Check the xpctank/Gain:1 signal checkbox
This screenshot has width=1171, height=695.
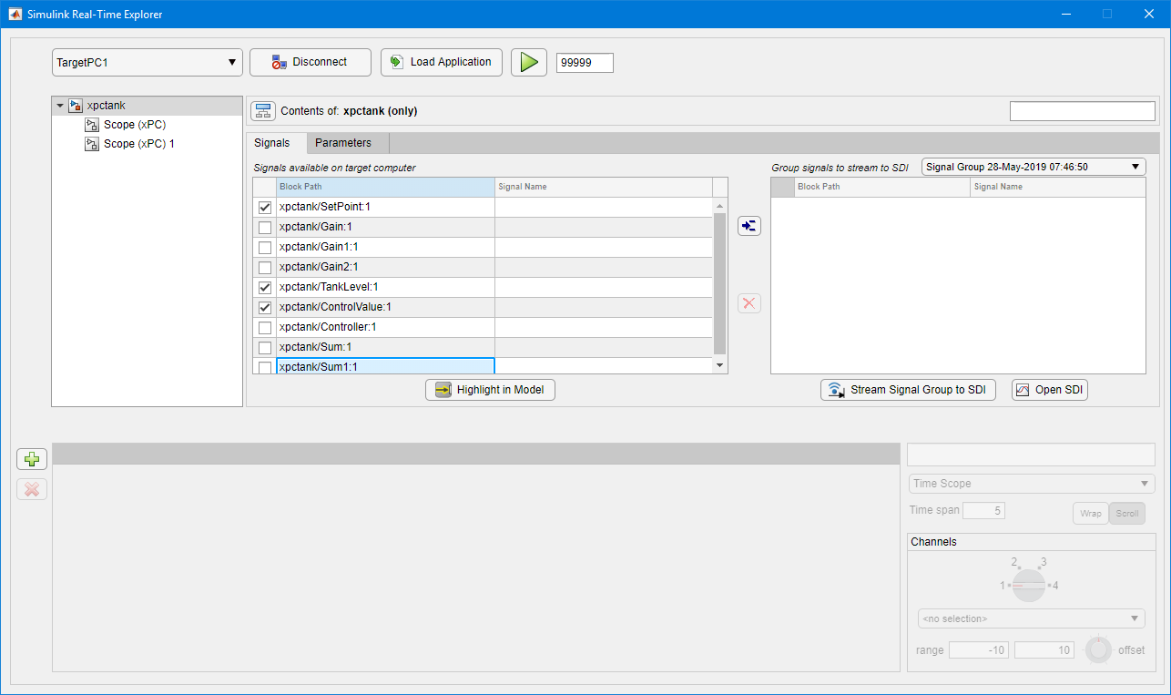coord(265,228)
